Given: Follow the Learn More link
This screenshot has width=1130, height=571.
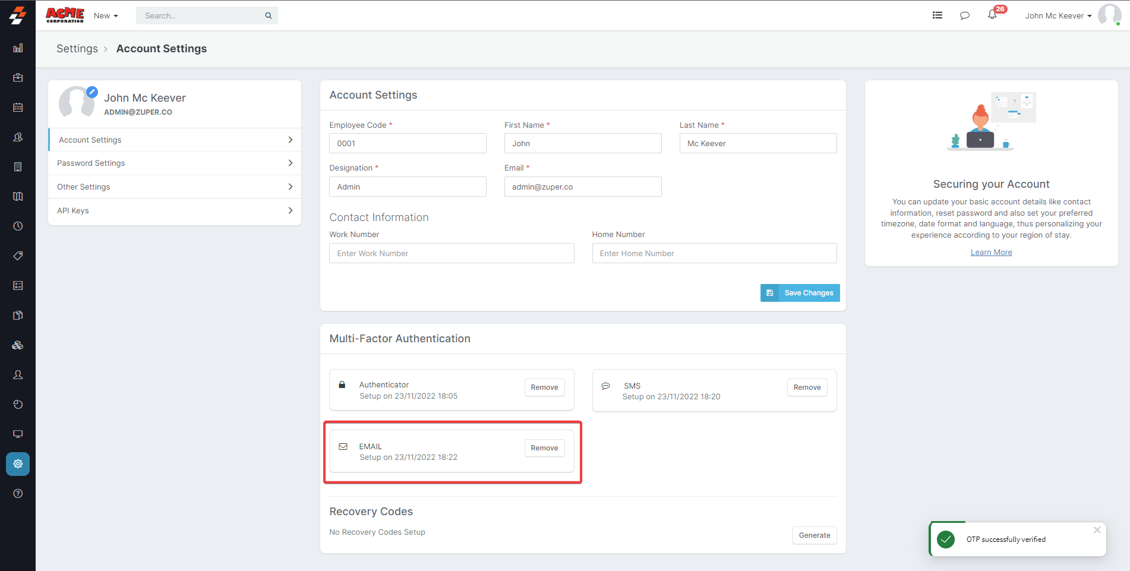Looking at the screenshot, I should (x=991, y=253).
